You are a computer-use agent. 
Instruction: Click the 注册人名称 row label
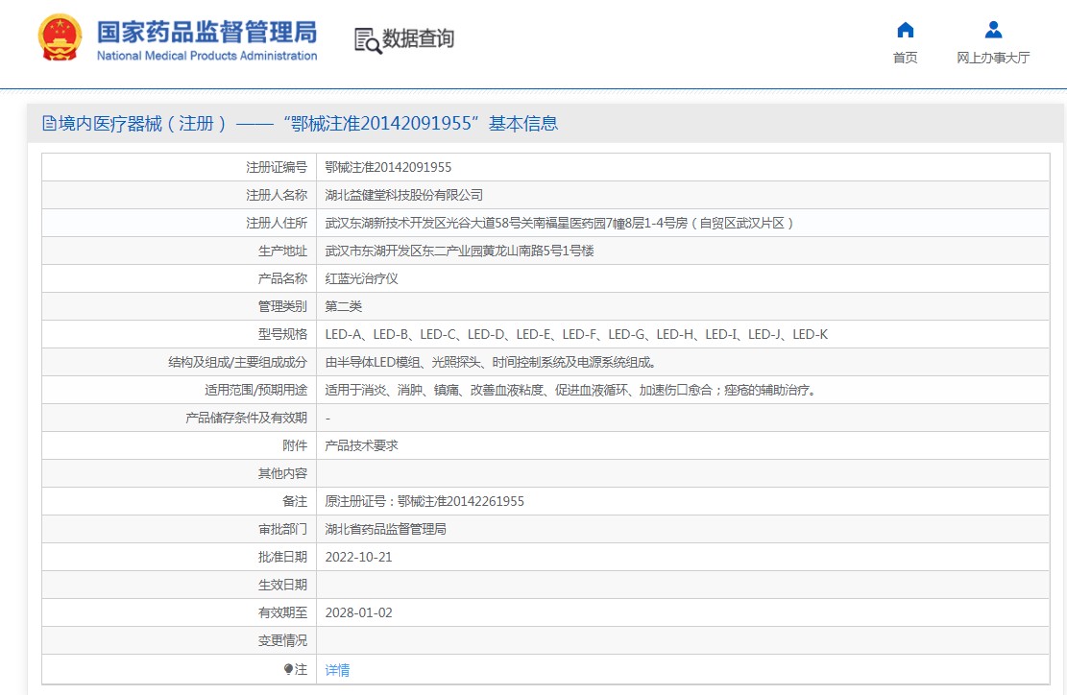[x=277, y=195]
